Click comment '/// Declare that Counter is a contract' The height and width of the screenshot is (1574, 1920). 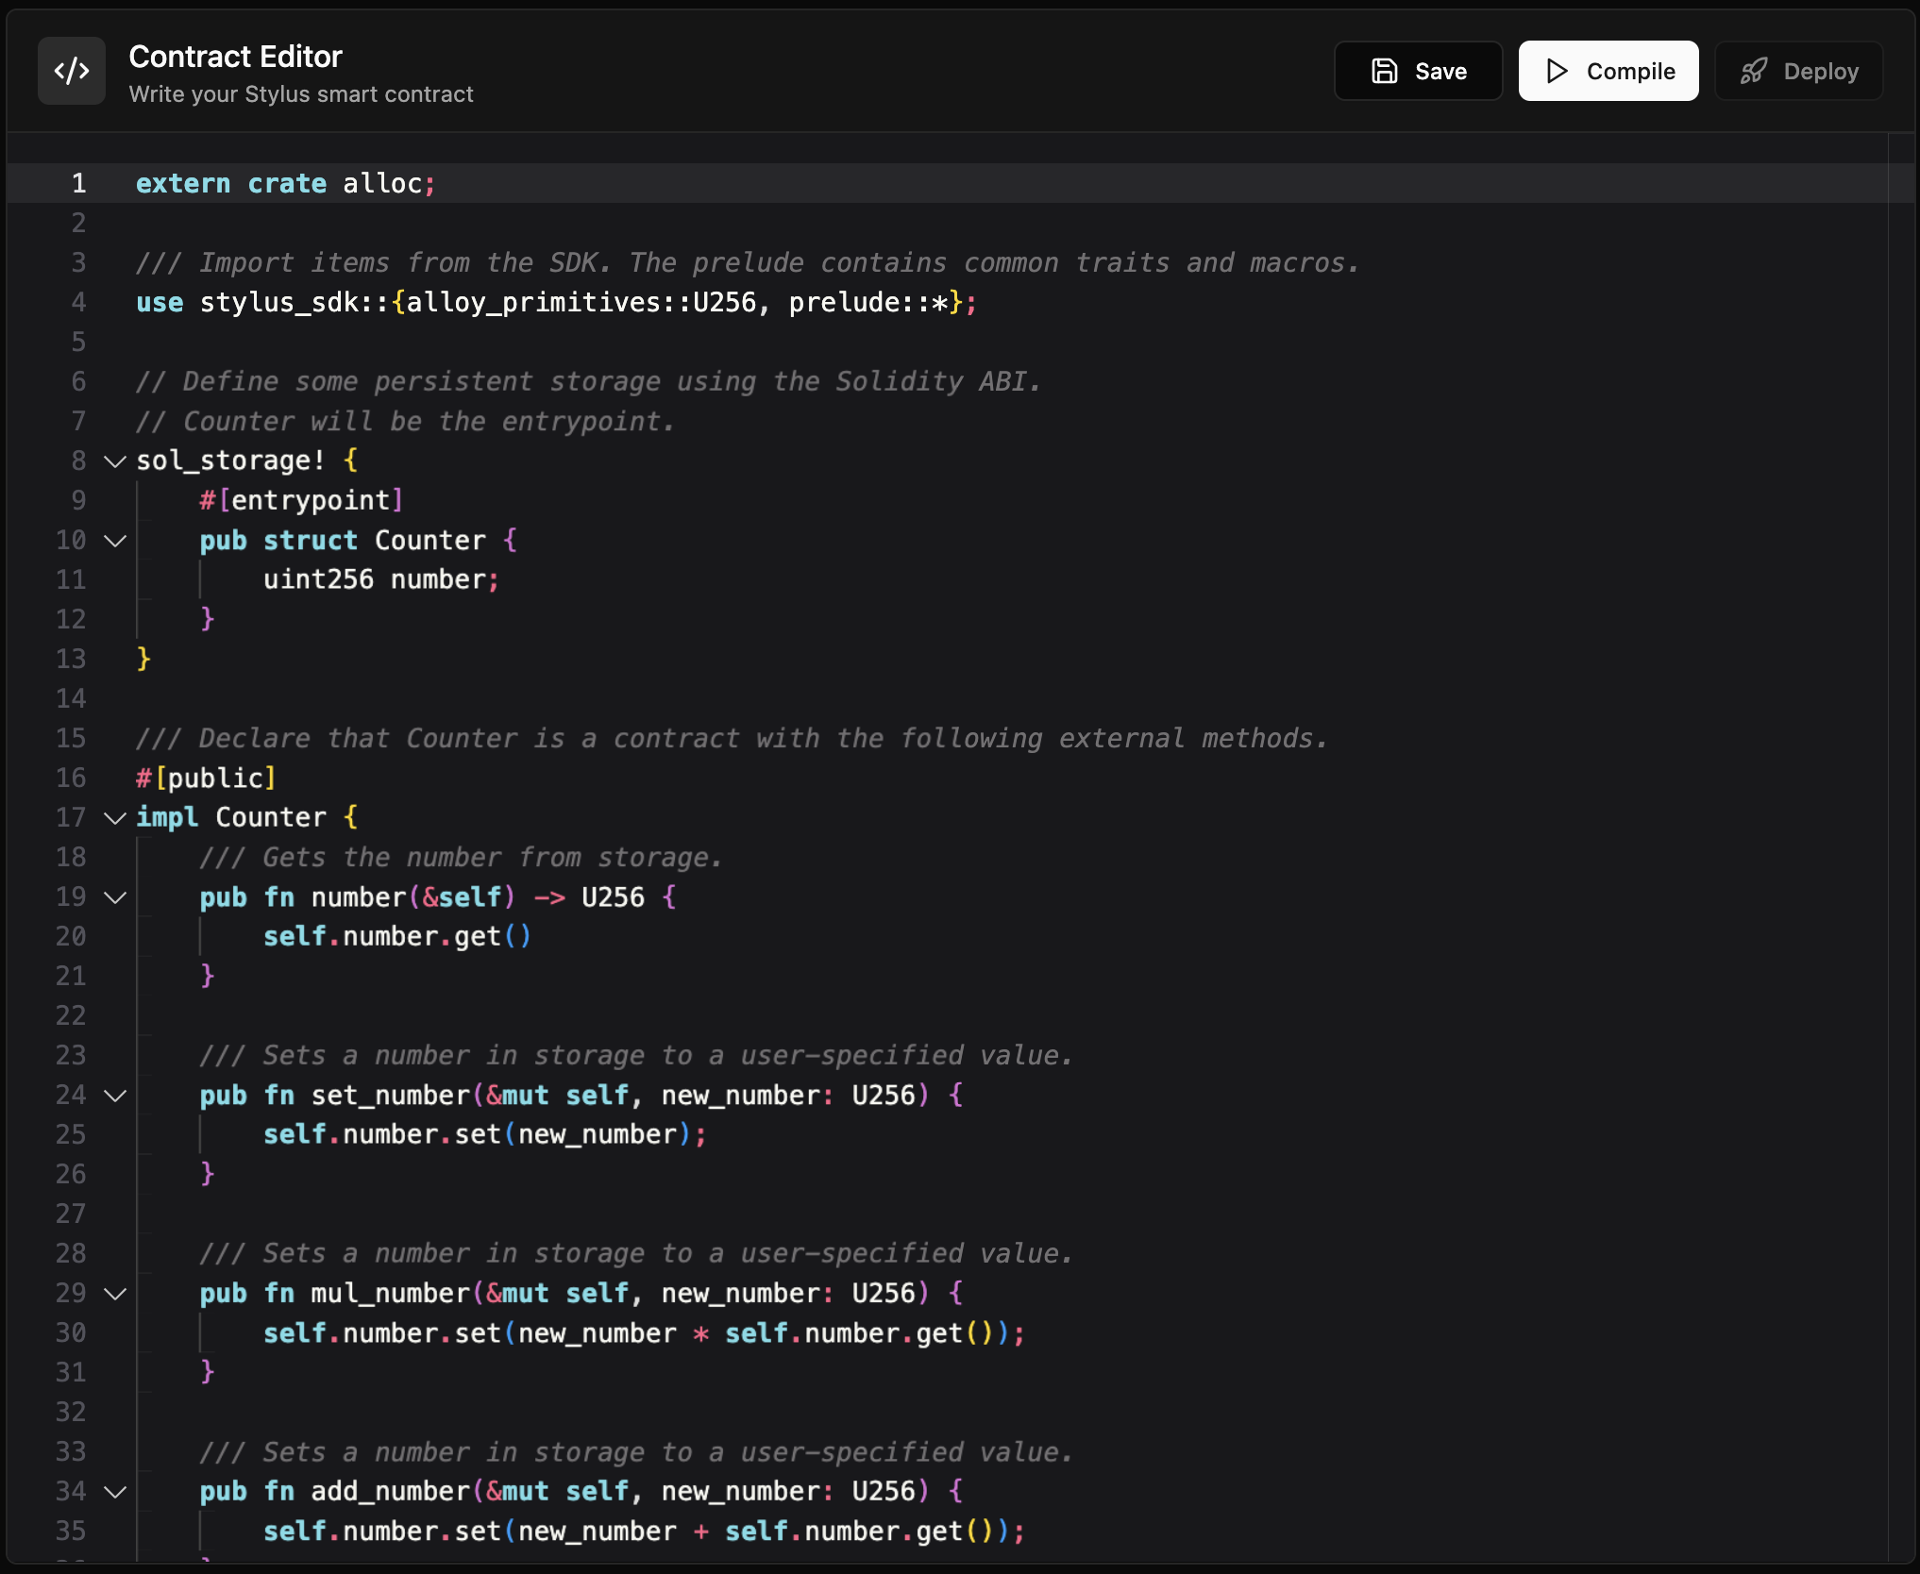(733, 738)
